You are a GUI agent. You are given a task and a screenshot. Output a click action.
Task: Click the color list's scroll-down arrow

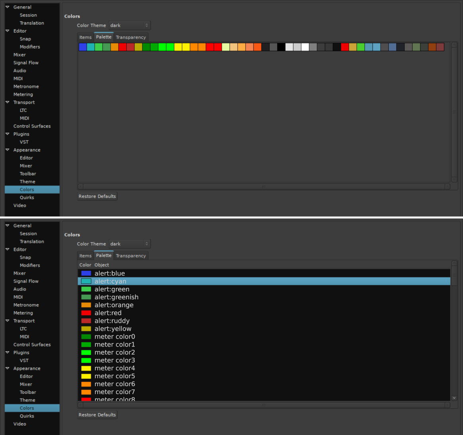[x=454, y=398]
